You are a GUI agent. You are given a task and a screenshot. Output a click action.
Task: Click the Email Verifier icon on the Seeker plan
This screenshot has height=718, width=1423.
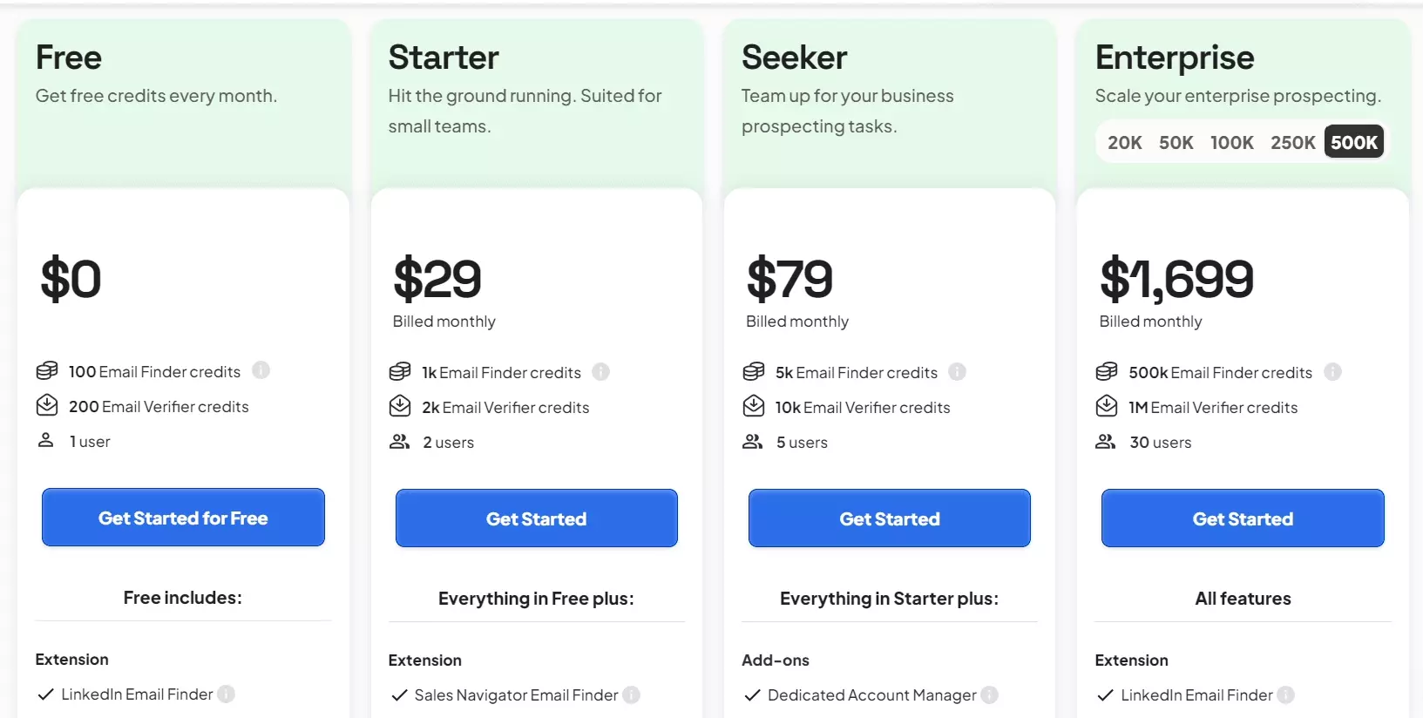[753, 406]
